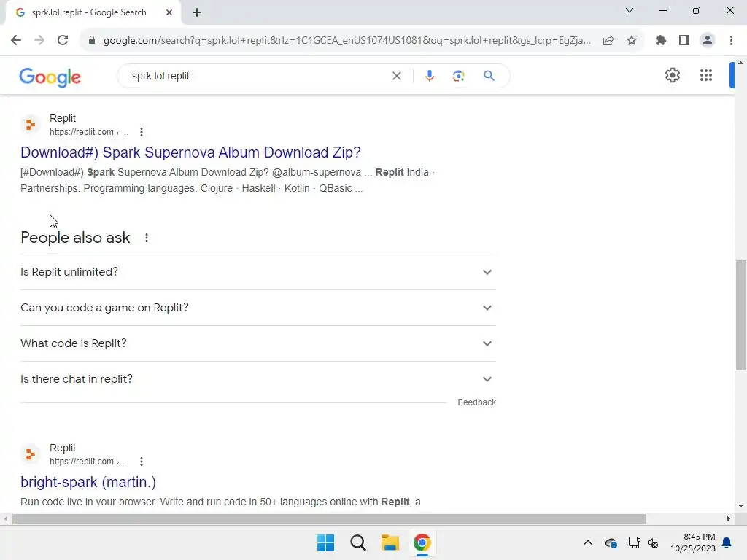Image resolution: width=747 pixels, height=560 pixels.
Task: Close the Google Search tab
Action: 169,12
